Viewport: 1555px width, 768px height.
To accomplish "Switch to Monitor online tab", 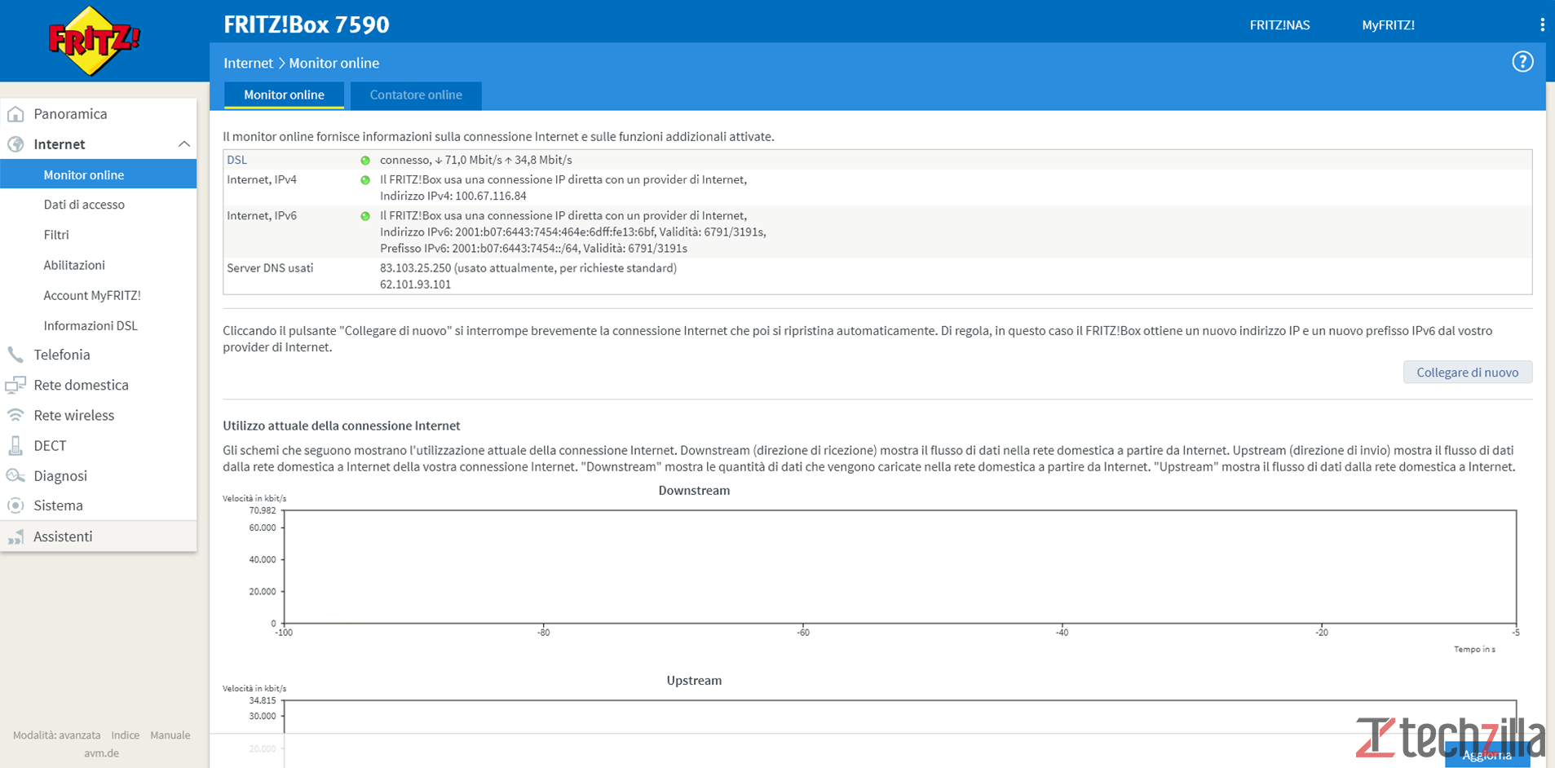I will coord(284,95).
